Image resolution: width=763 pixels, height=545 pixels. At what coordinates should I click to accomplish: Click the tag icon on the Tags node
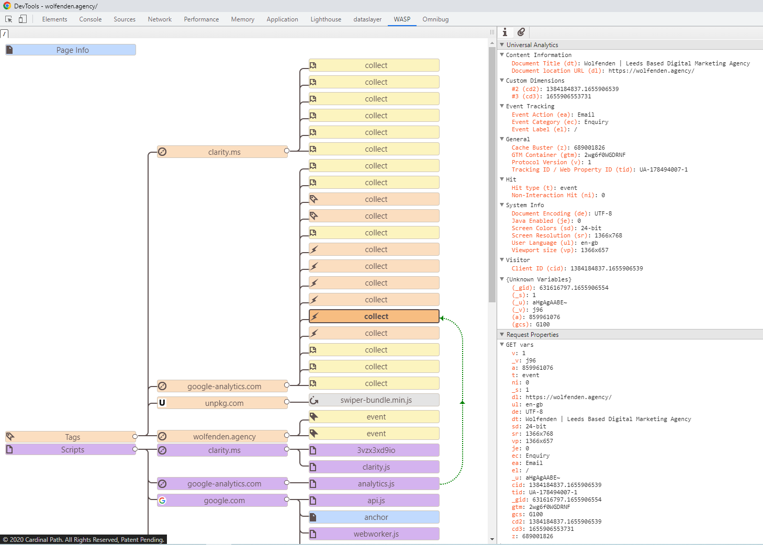pos(10,437)
